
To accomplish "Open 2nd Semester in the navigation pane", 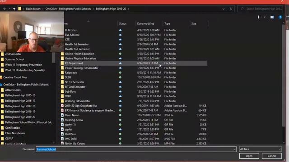I will click(x=13, y=54).
